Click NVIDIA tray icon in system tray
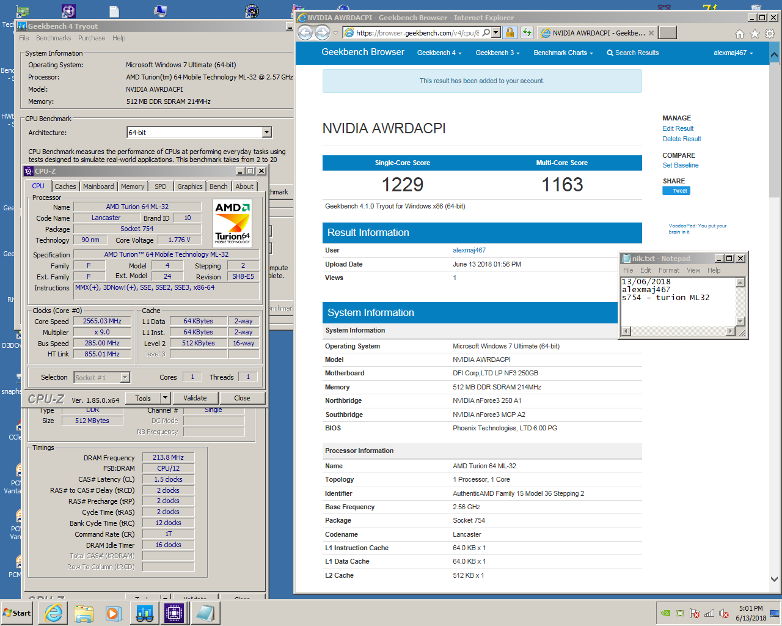 (666, 613)
